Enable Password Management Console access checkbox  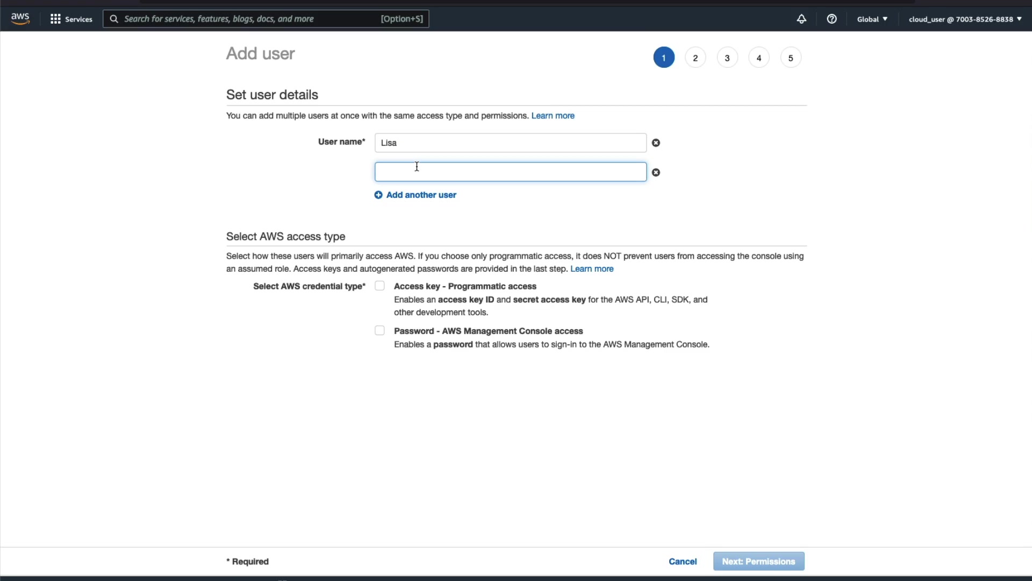pos(379,331)
